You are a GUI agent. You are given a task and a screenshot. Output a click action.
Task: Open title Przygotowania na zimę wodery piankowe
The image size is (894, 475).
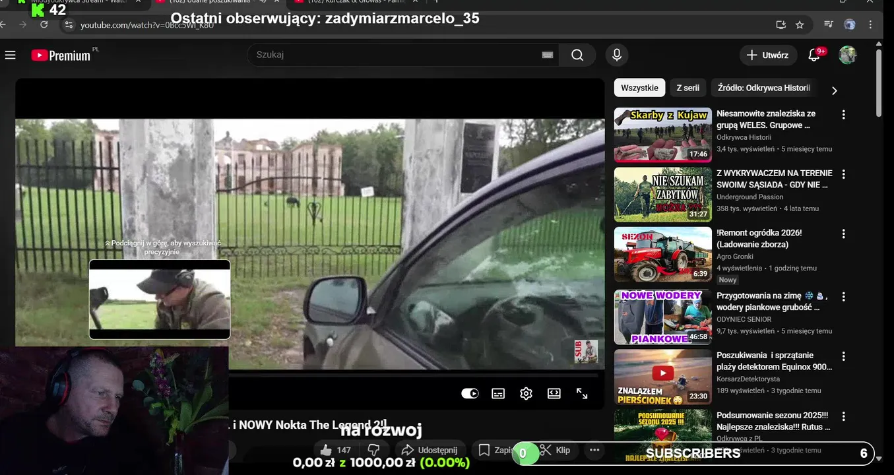click(772, 301)
